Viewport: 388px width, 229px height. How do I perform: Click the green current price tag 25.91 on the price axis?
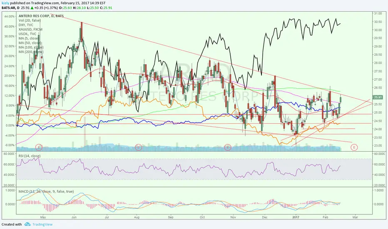click(x=378, y=97)
